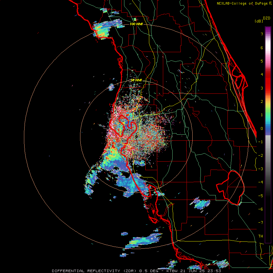Image resolution: width=273 pixels, height=273 pixels.
Task: Click the -4 value on the color scale
Action: tap(261, 182)
